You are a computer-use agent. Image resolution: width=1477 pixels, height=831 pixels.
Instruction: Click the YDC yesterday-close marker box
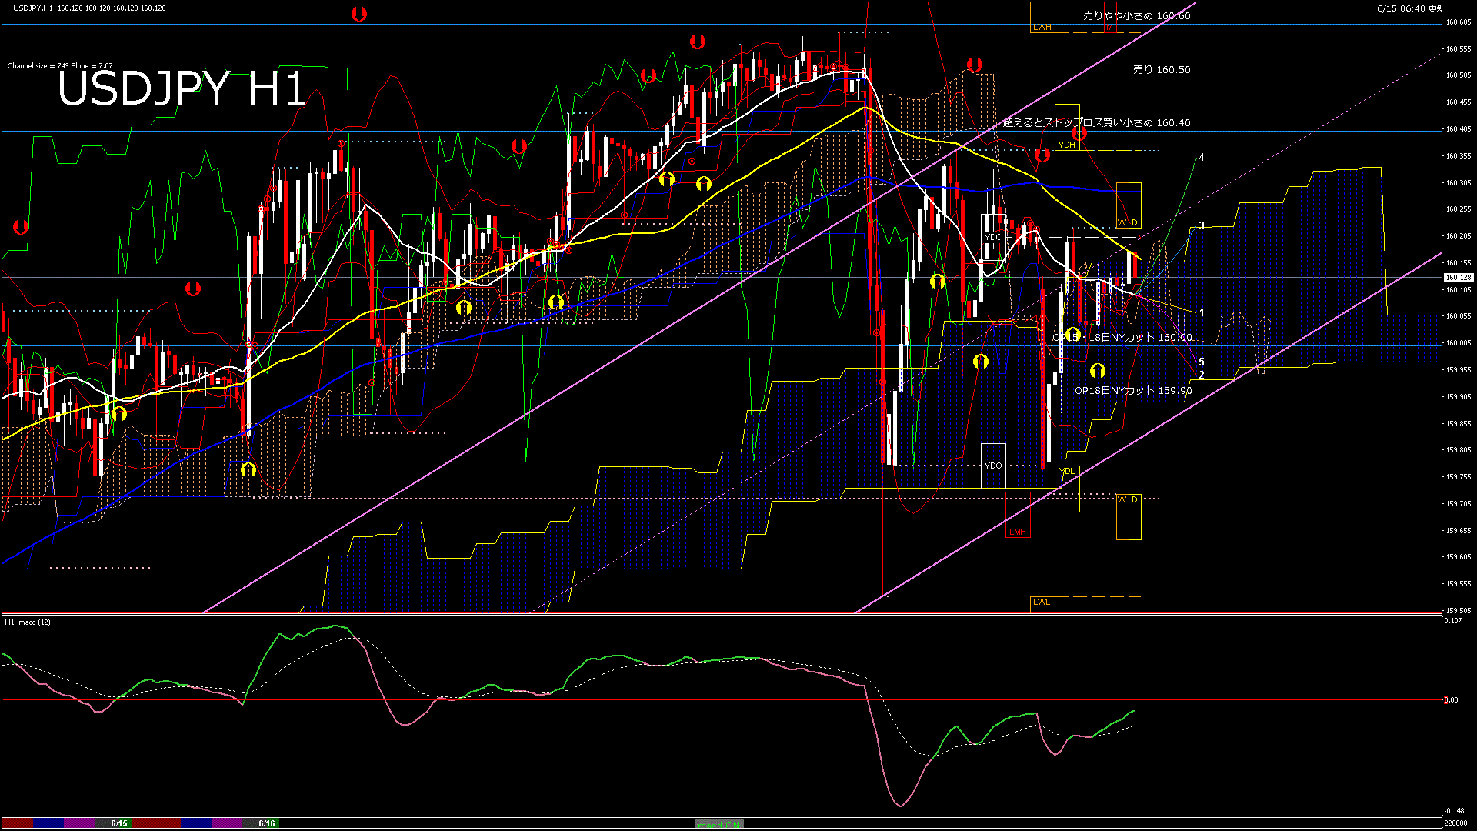pos(993,237)
